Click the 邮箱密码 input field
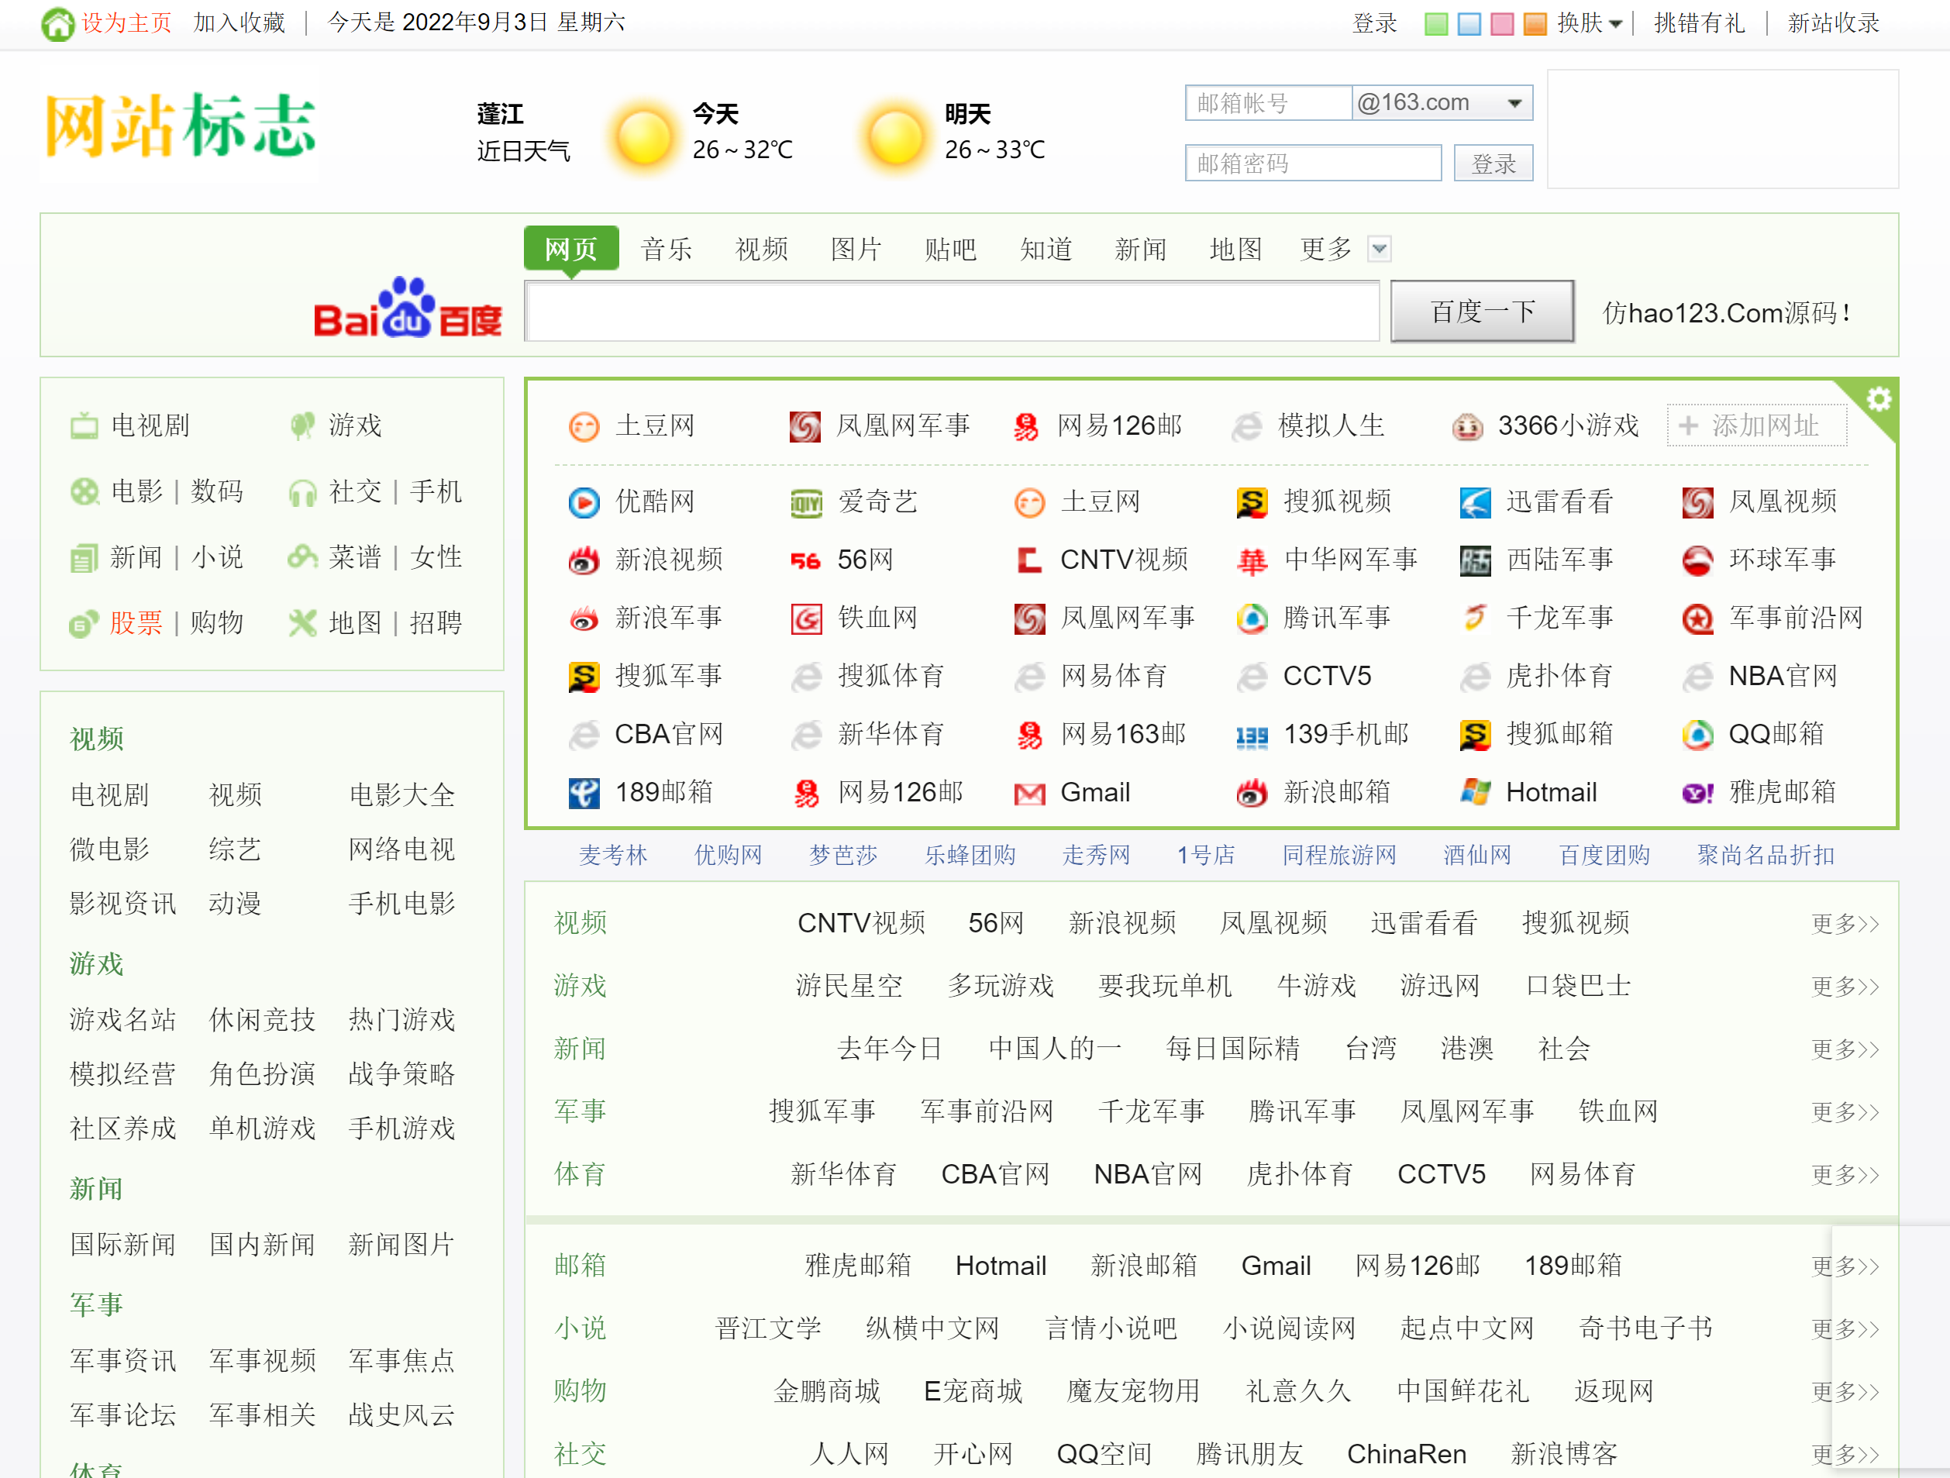This screenshot has width=1950, height=1478. (x=1314, y=163)
